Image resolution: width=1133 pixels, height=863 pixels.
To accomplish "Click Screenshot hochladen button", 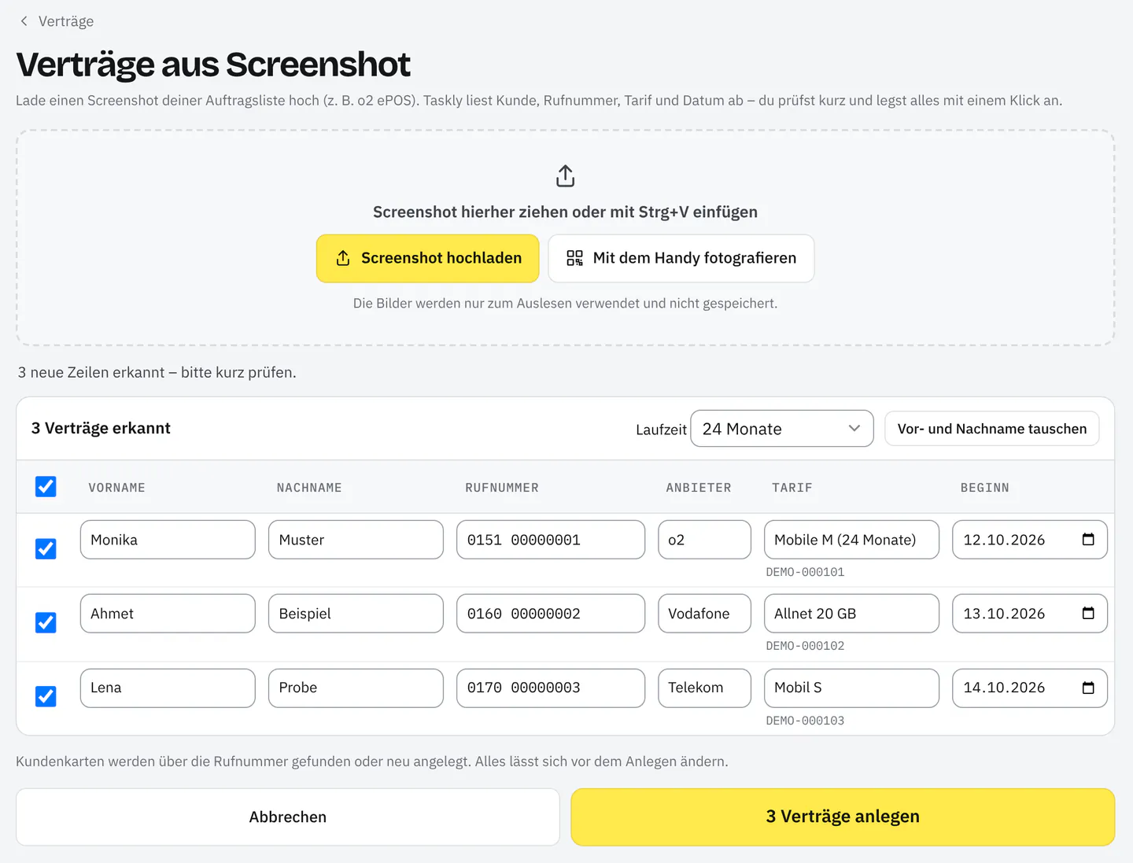I will 427,258.
